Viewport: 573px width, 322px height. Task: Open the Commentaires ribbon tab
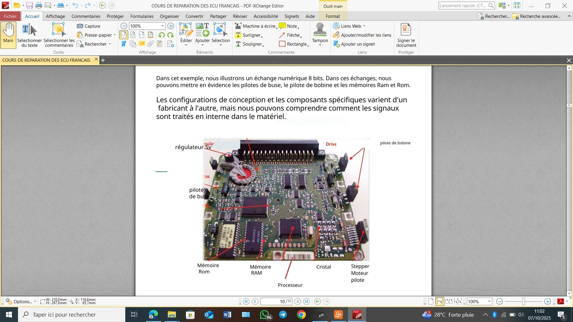click(86, 16)
